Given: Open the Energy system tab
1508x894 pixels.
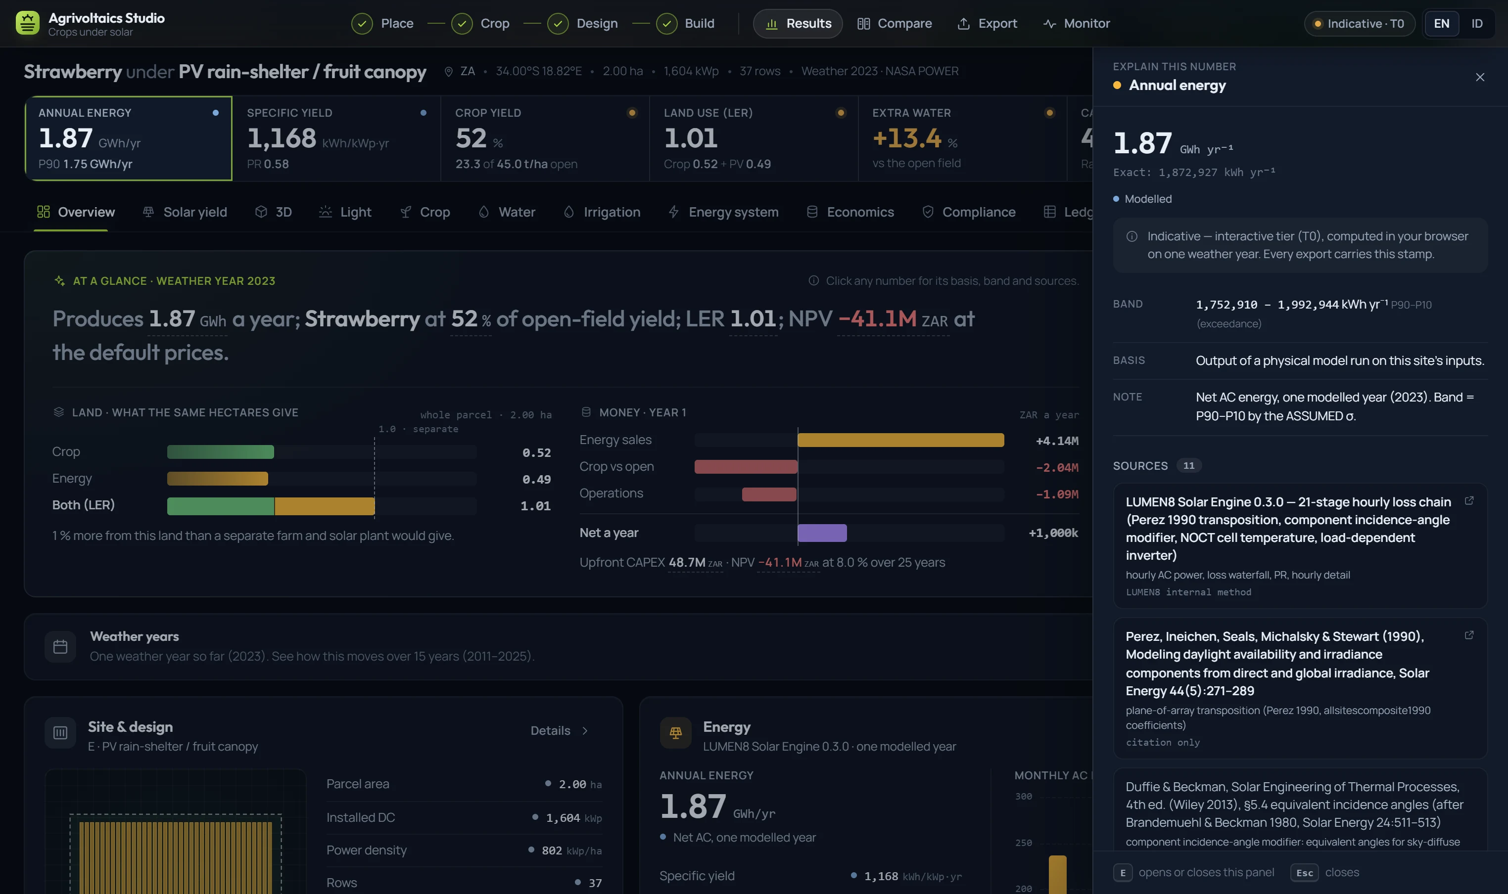Looking at the screenshot, I should pyautogui.click(x=723, y=212).
